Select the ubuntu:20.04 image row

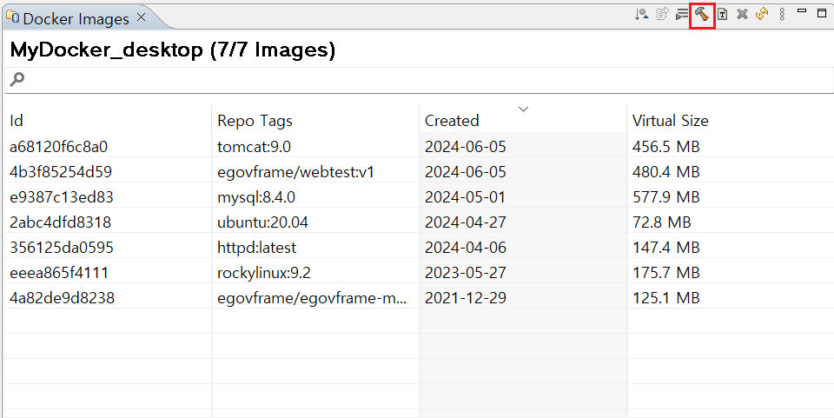coord(262,222)
